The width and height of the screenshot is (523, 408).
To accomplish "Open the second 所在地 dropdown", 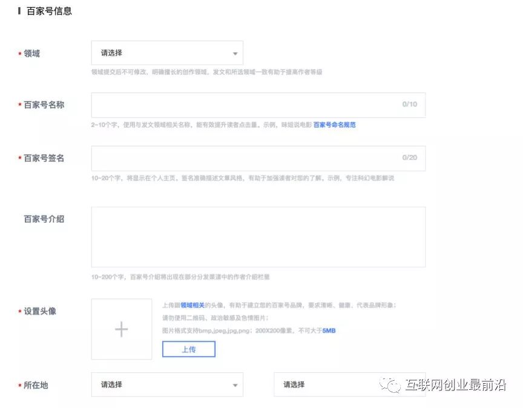I will click(349, 384).
